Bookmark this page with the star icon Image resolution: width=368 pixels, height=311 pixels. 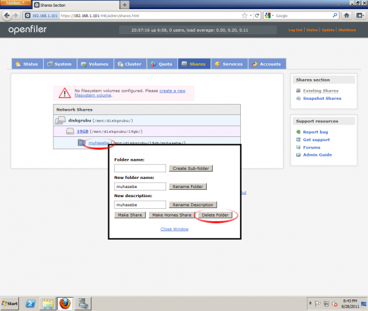point(245,15)
